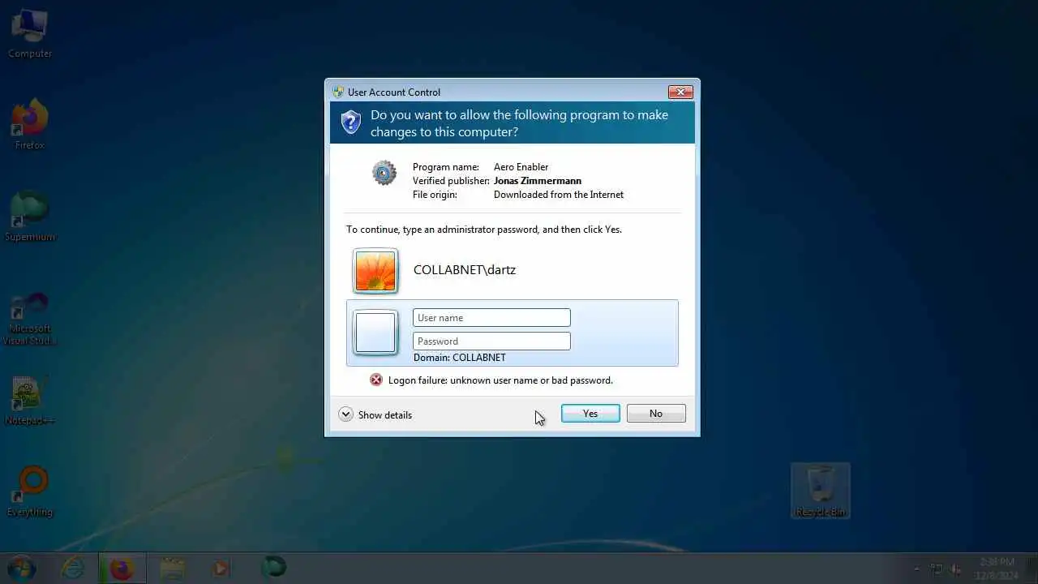Click the 'Logon failure' error message text

(500, 380)
